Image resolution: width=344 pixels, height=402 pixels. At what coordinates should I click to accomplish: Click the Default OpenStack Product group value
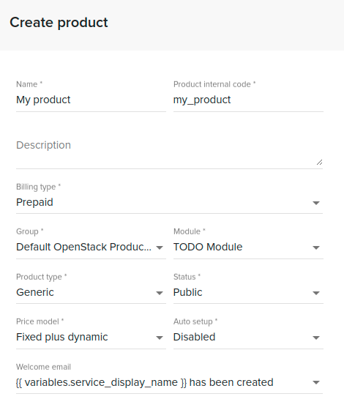click(83, 247)
